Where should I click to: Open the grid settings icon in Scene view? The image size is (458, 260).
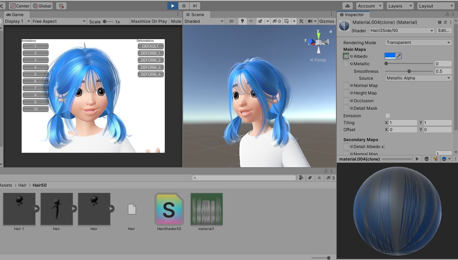(x=287, y=21)
